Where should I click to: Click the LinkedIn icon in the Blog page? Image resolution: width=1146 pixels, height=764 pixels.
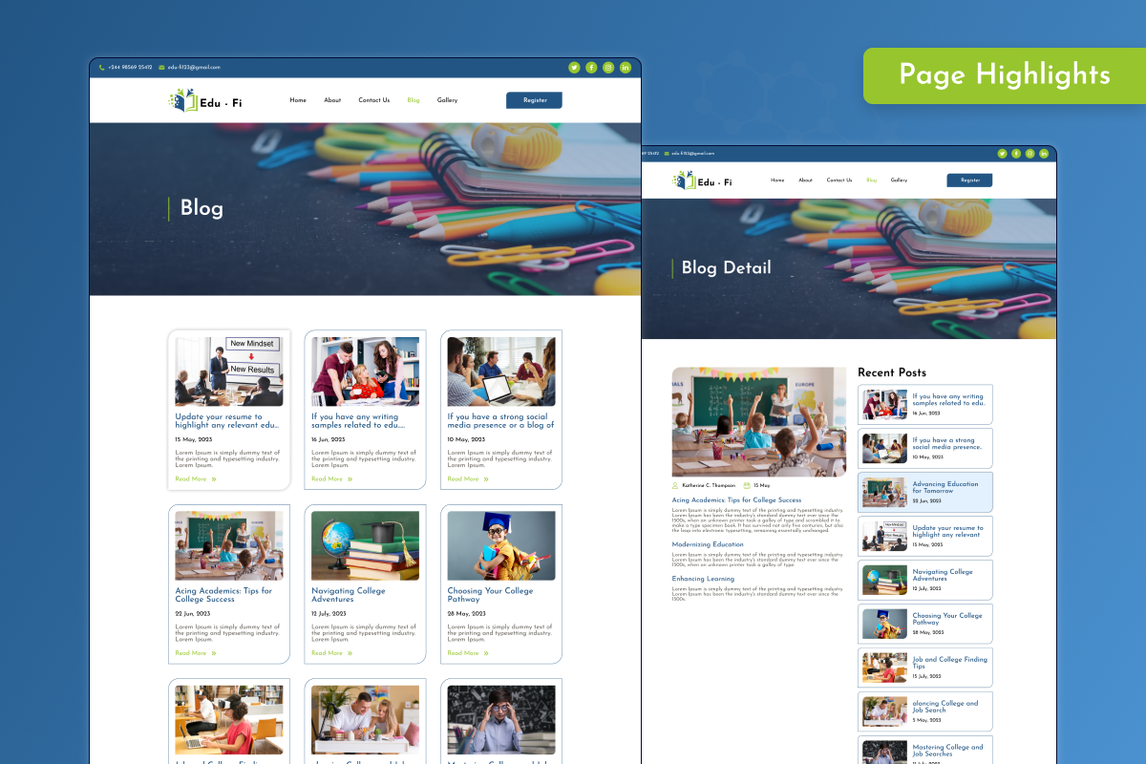pyautogui.click(x=626, y=67)
